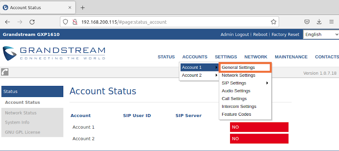Click the Account 1 table row label

pyautogui.click(x=84, y=127)
